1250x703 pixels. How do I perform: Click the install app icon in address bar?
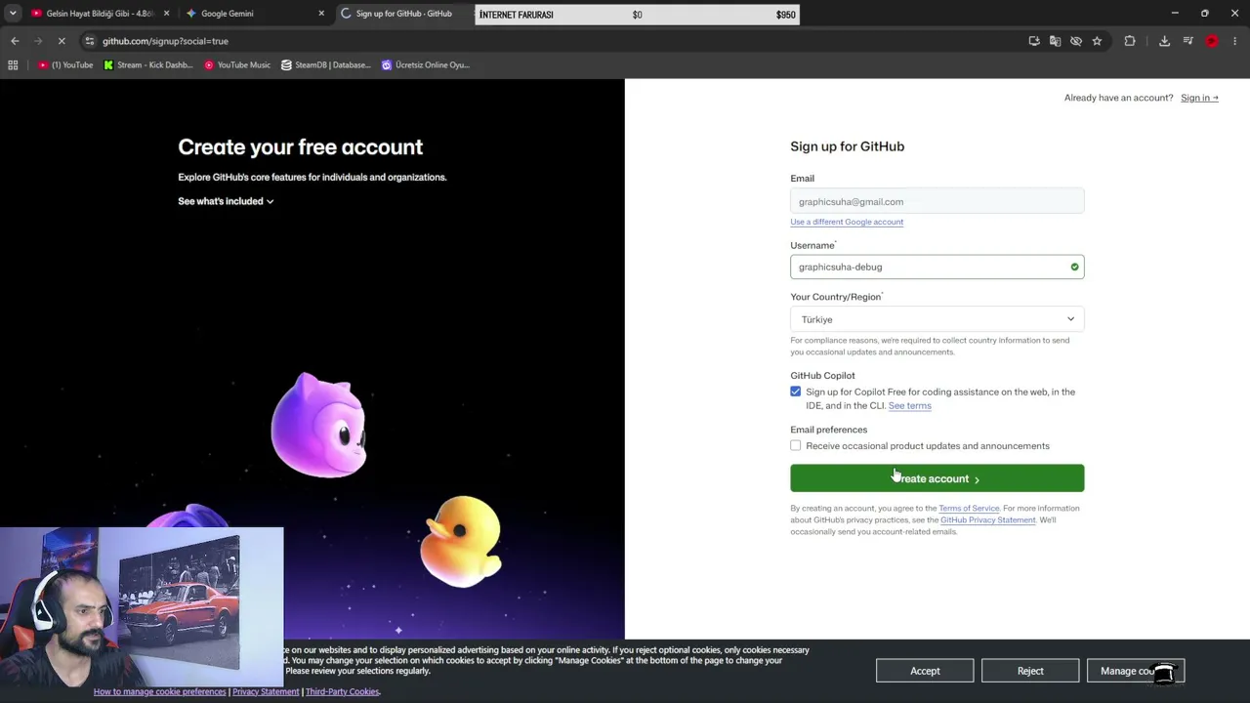point(1034,41)
